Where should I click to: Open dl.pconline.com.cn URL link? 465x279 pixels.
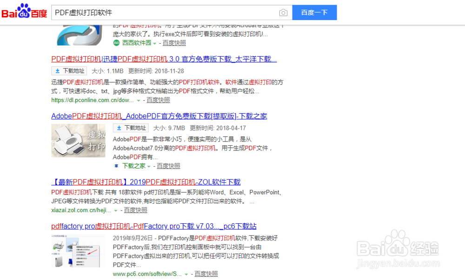point(92,100)
